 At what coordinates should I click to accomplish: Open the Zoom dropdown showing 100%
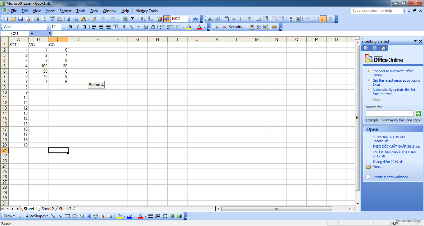190,19
